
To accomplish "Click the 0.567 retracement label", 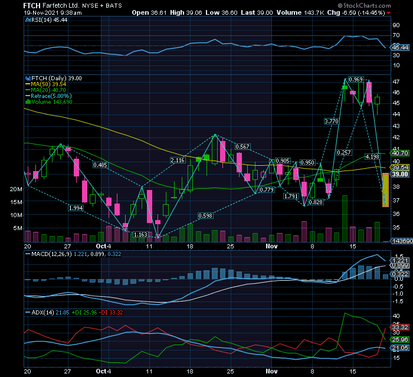I will click(242, 147).
